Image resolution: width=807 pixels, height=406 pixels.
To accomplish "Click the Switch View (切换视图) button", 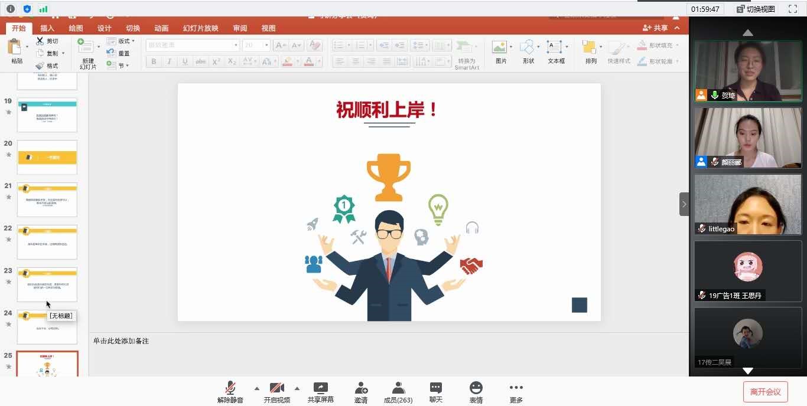I will pos(756,9).
